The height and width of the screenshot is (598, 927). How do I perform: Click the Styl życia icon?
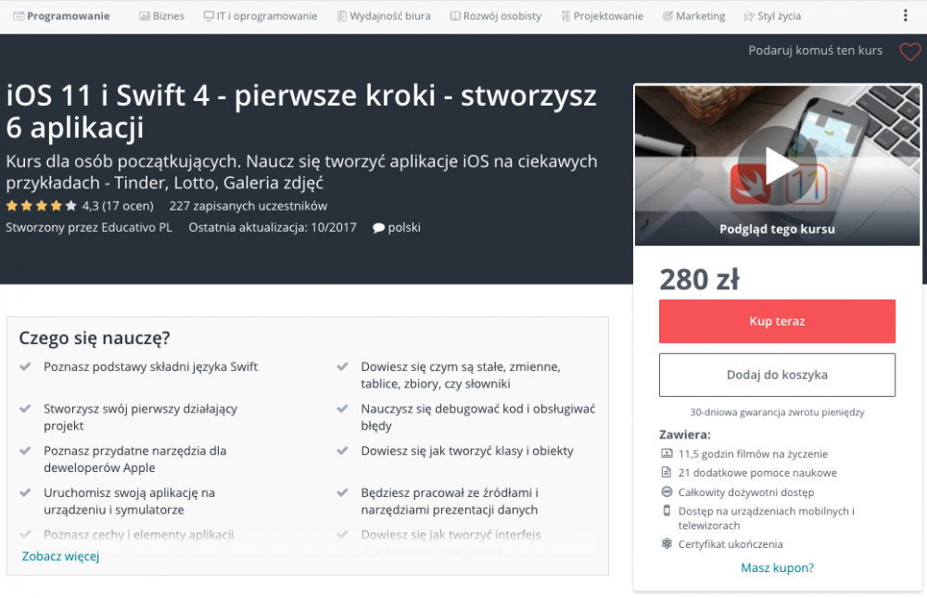pyautogui.click(x=749, y=16)
